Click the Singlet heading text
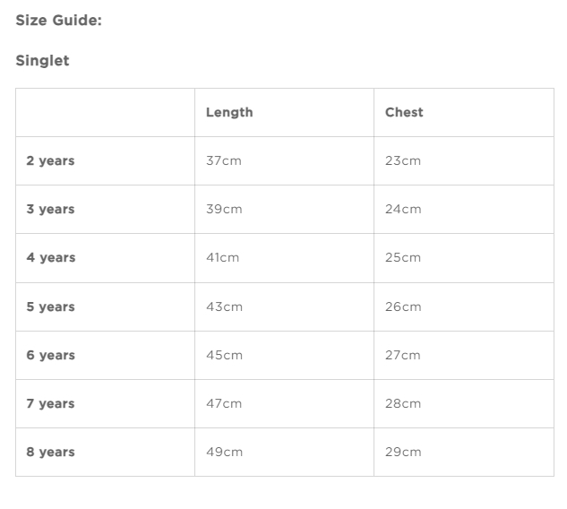Screen dimensions: 567x509 pos(42,61)
